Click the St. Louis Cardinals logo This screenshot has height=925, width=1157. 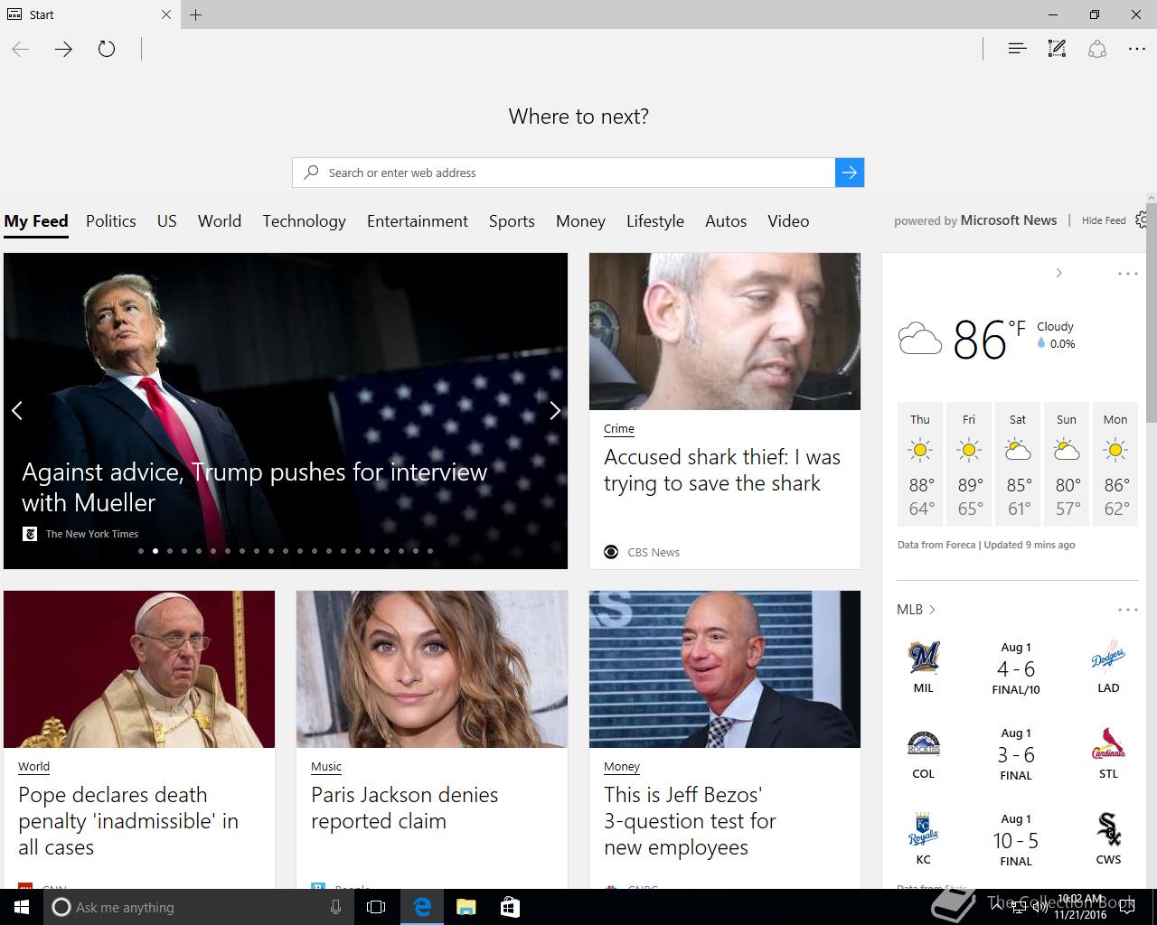[x=1108, y=743]
